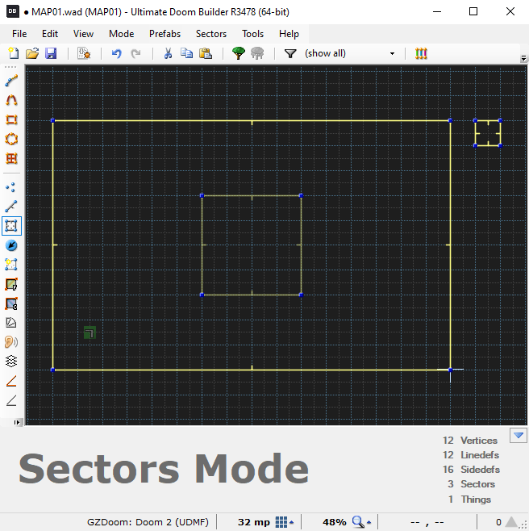
Task: Click the green player start thing
Action: [90, 332]
